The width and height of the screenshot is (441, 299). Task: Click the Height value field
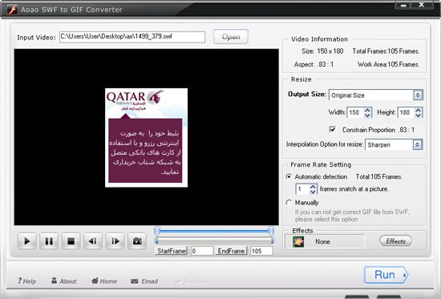click(407, 112)
